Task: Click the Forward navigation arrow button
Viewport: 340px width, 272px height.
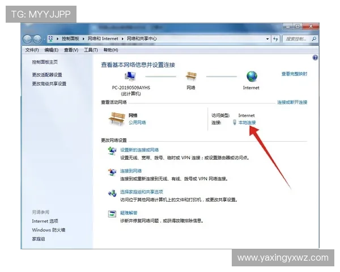Action: coord(37,39)
